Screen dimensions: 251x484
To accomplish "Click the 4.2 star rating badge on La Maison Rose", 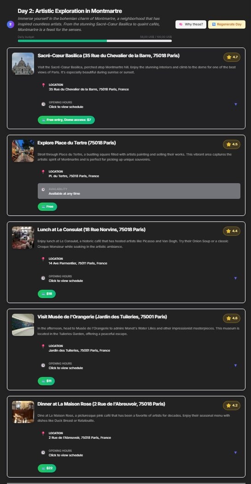I will (x=232, y=405).
